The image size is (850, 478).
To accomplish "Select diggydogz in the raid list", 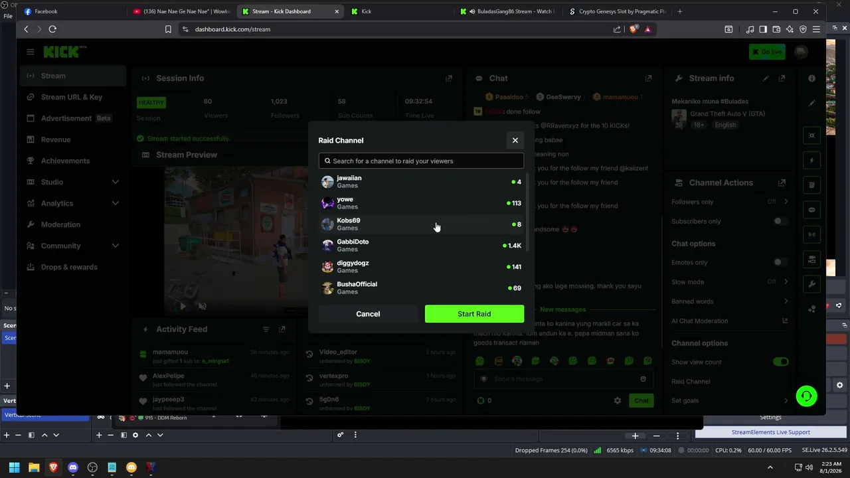I will click(421, 267).
